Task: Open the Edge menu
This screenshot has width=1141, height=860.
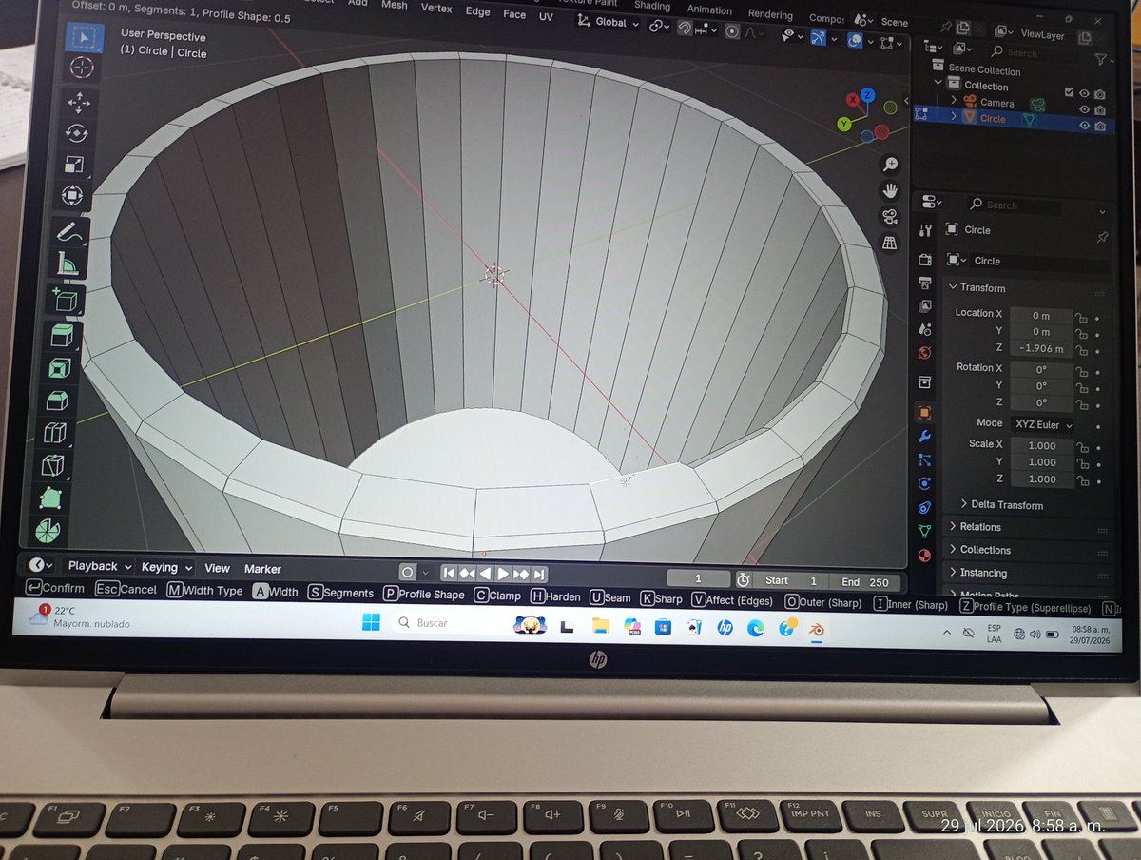Action: pos(478,11)
